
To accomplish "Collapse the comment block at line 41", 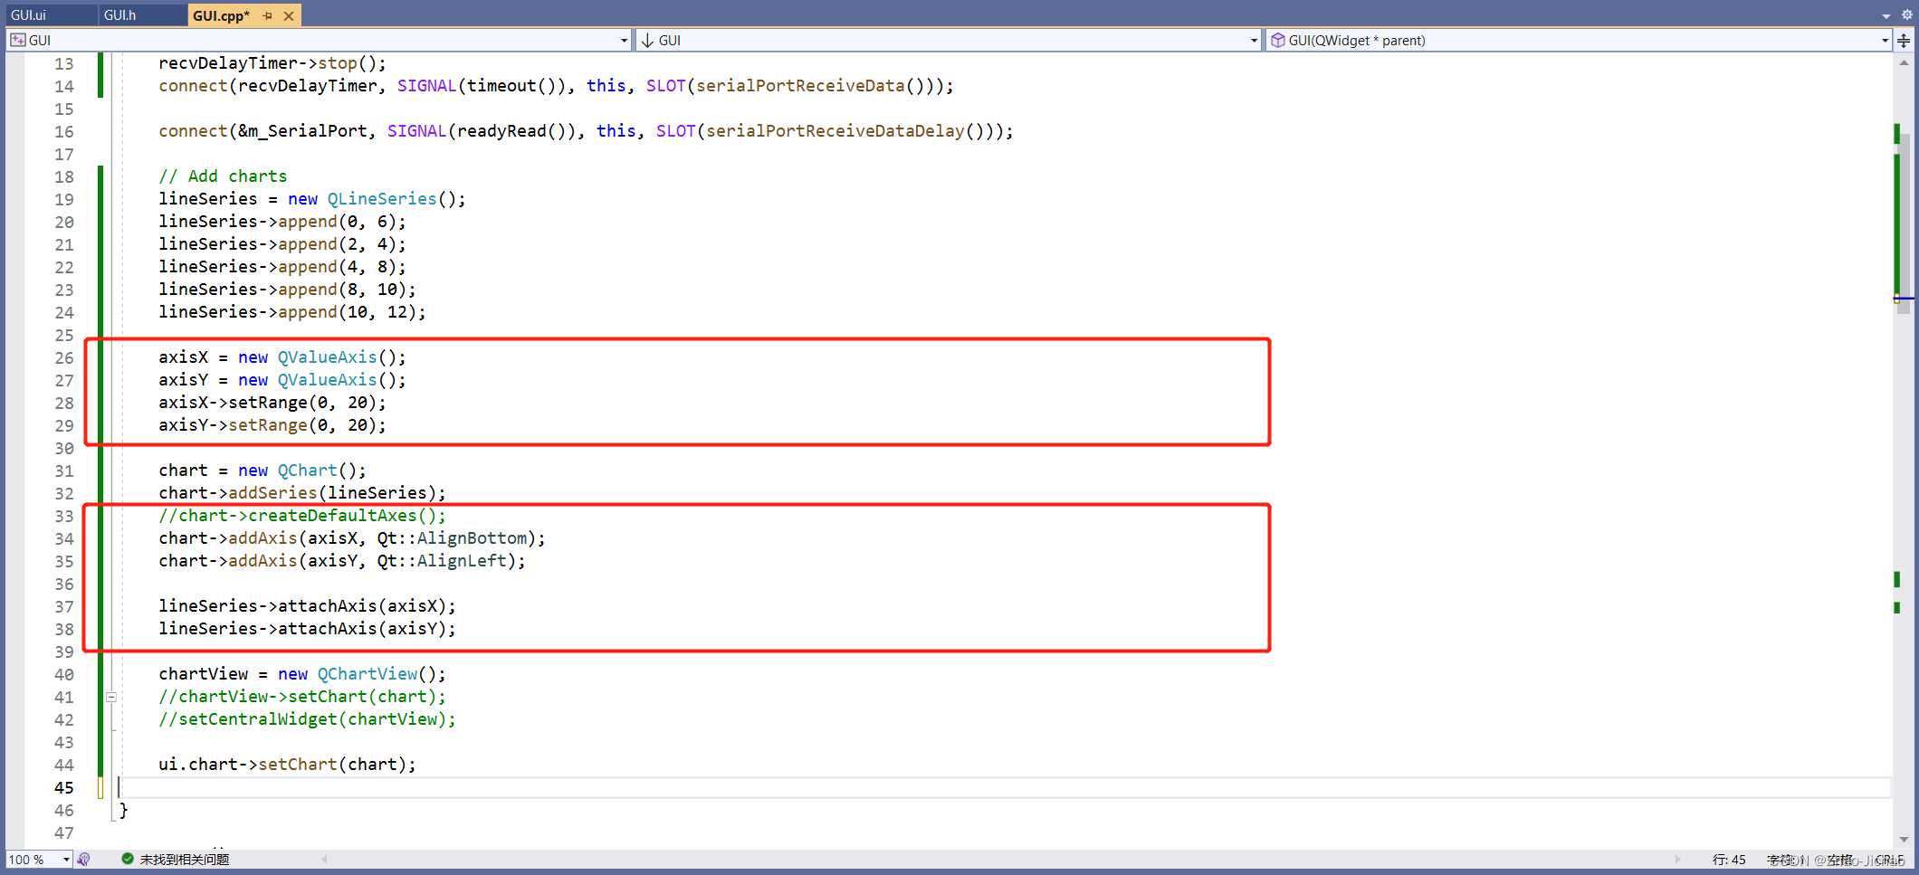I will (111, 697).
